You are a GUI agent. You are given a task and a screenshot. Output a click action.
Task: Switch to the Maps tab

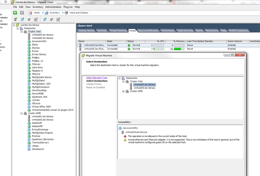click(224, 30)
